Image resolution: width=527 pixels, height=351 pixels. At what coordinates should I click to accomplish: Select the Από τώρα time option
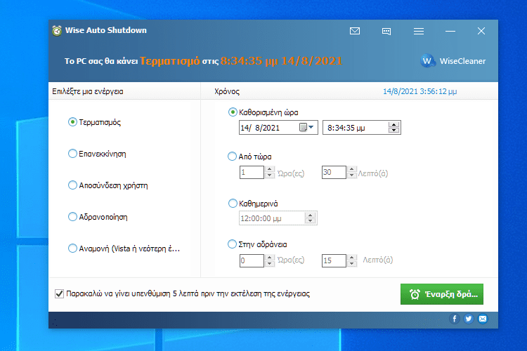point(233,157)
